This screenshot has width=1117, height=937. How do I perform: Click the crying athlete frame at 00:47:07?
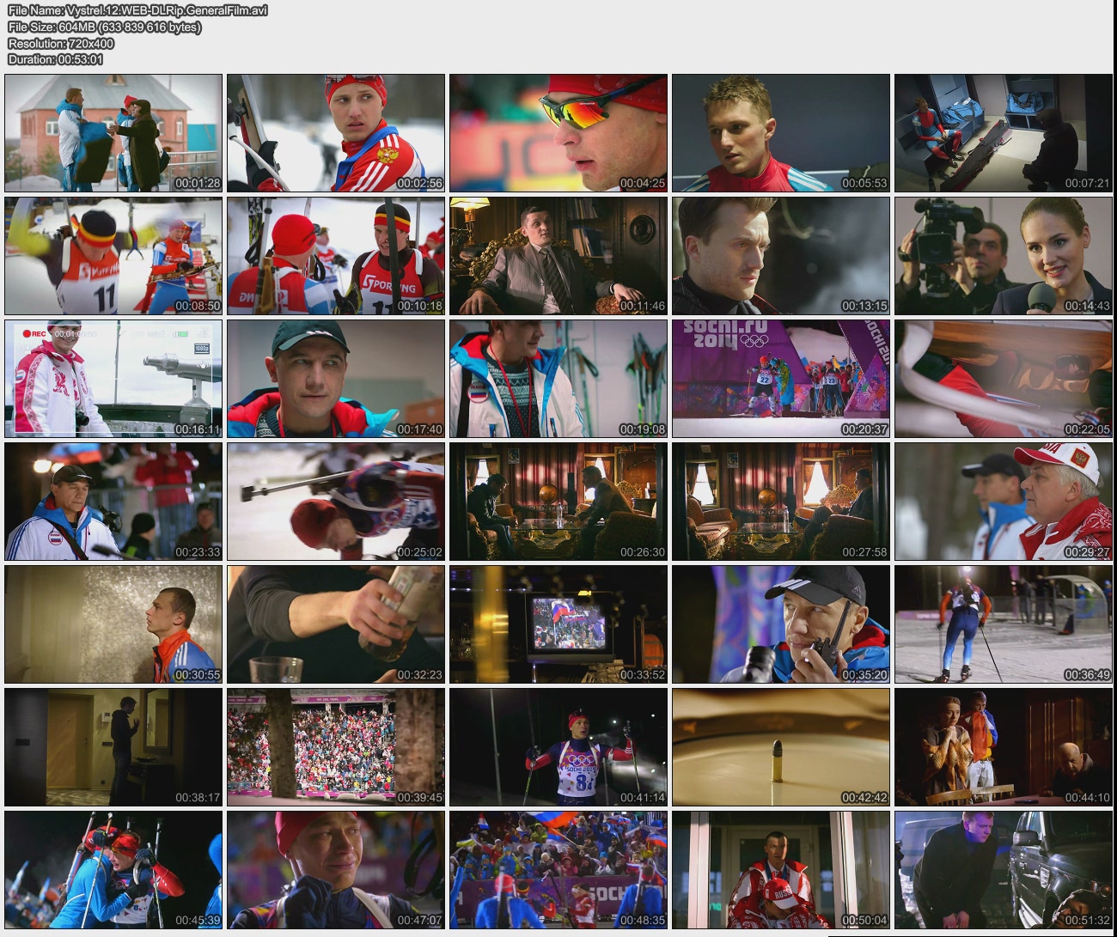(336, 870)
